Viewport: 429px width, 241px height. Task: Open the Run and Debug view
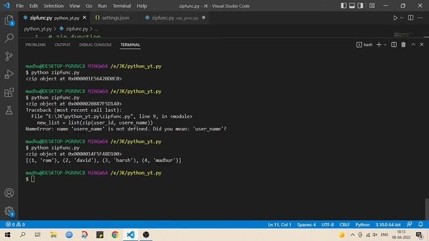click(9, 74)
